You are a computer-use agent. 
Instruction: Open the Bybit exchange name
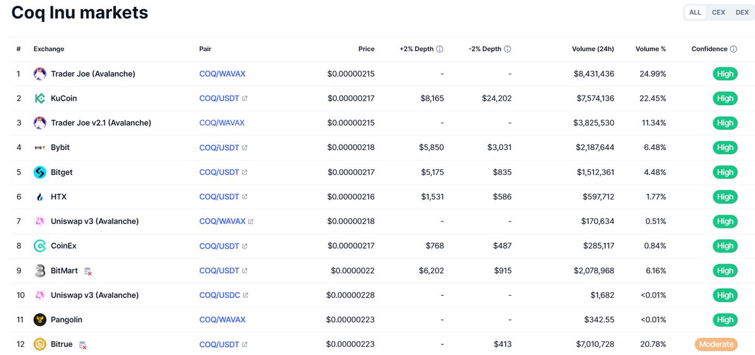coord(60,147)
